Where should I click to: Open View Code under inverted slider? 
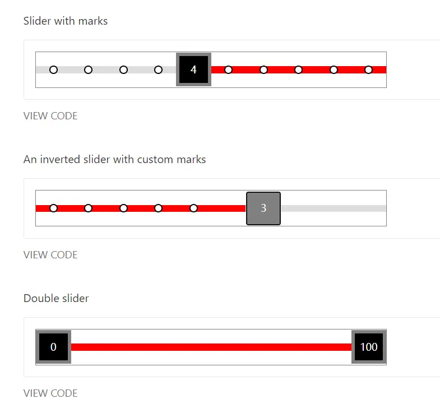50,255
